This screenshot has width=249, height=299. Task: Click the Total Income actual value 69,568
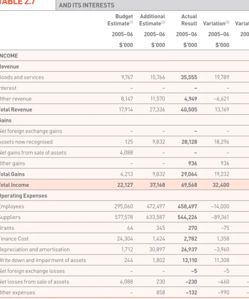tap(189, 185)
